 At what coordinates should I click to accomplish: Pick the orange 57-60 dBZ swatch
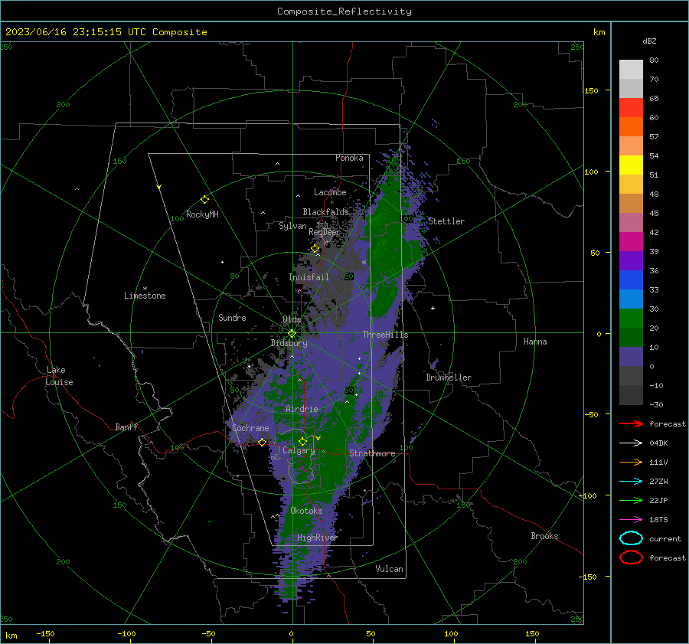631,127
